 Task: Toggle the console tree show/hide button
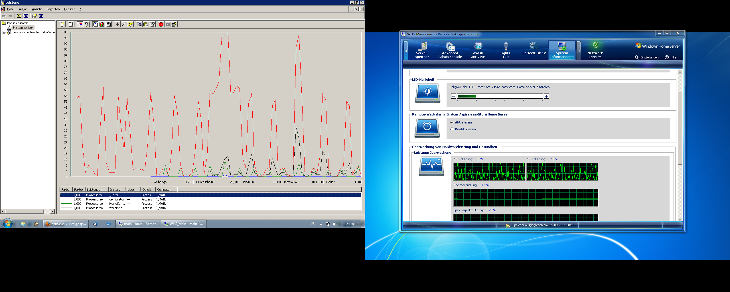tap(26, 16)
